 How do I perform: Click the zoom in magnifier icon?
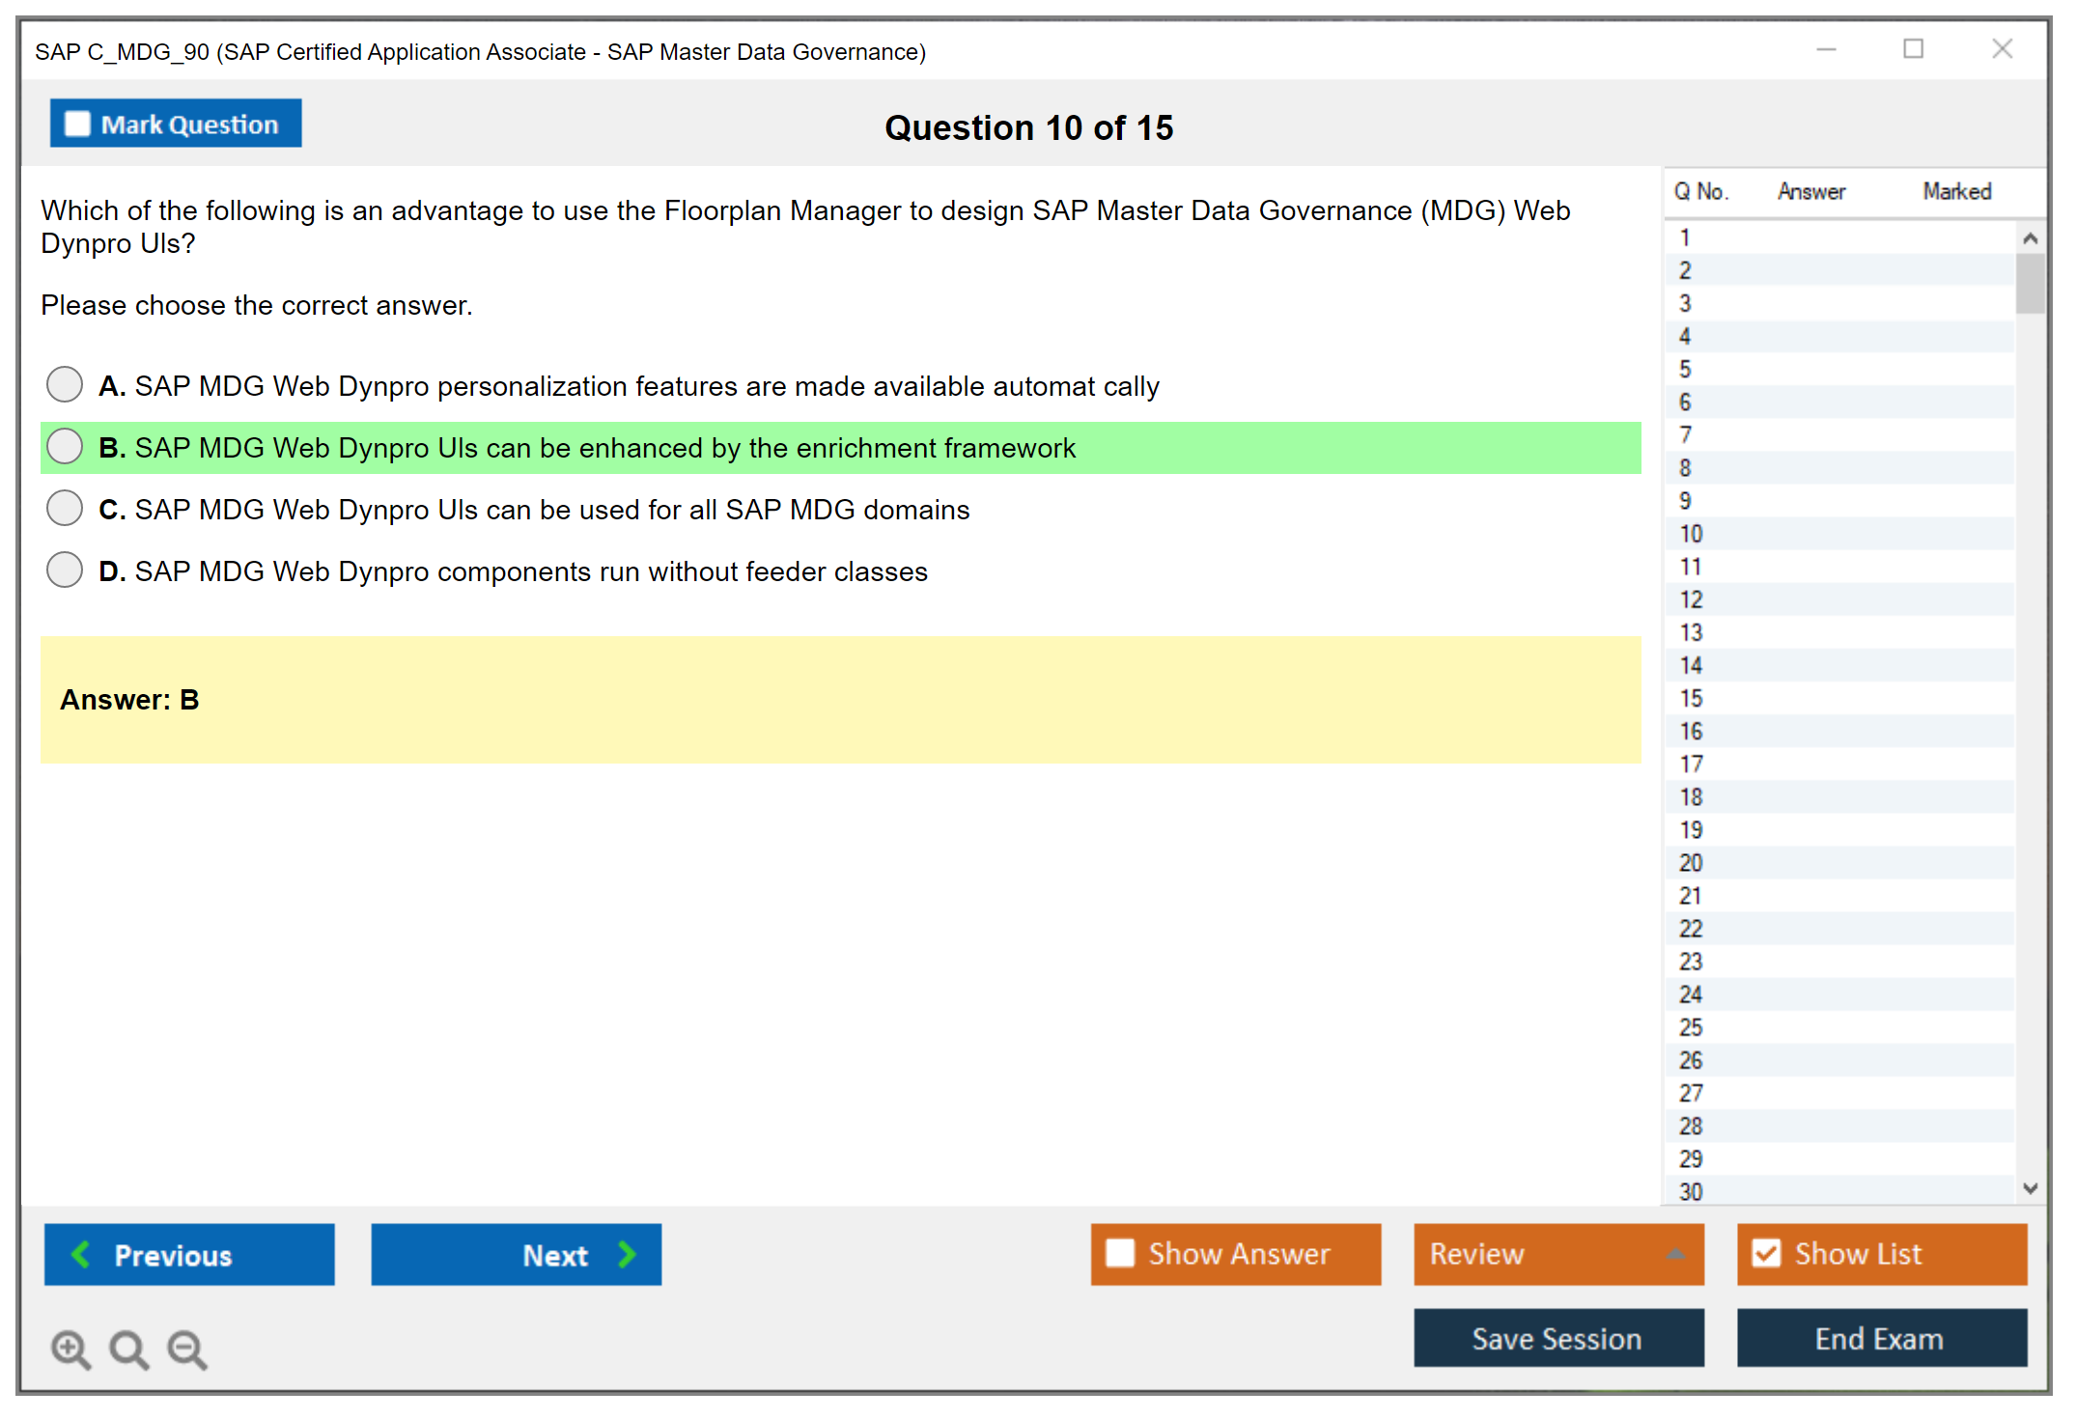[70, 1349]
